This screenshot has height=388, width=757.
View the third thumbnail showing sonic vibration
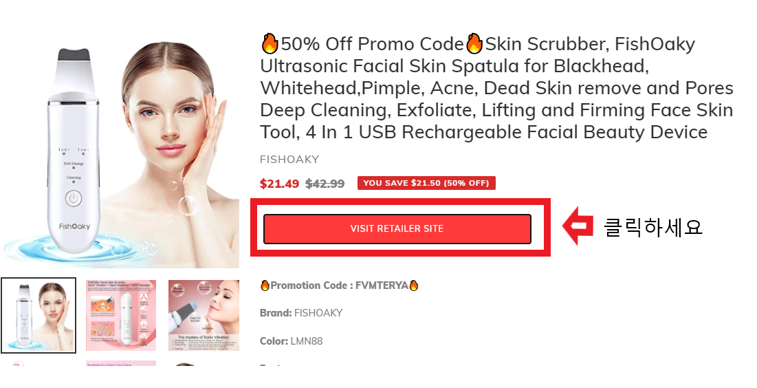coord(204,315)
